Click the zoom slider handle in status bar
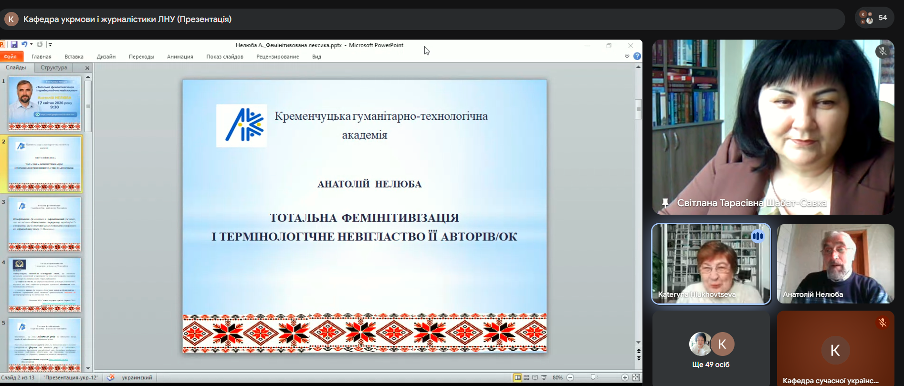Image resolution: width=904 pixels, height=386 pixels. (593, 377)
